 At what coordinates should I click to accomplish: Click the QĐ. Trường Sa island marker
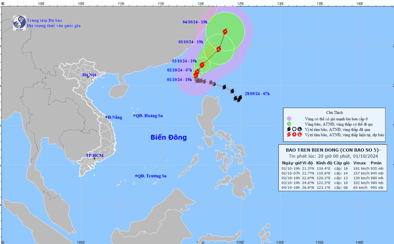tap(136, 176)
